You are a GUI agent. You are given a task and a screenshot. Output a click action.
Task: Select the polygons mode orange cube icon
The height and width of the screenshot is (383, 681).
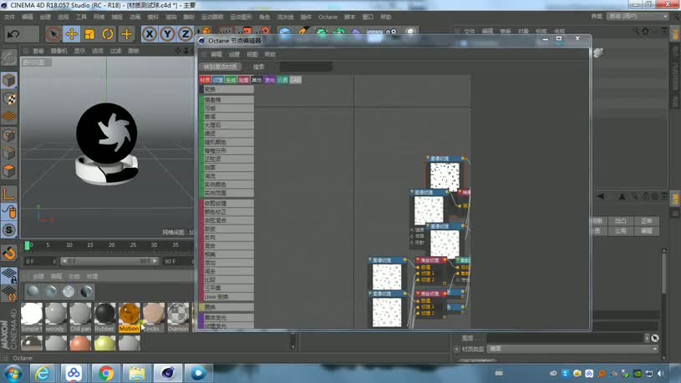(8, 171)
